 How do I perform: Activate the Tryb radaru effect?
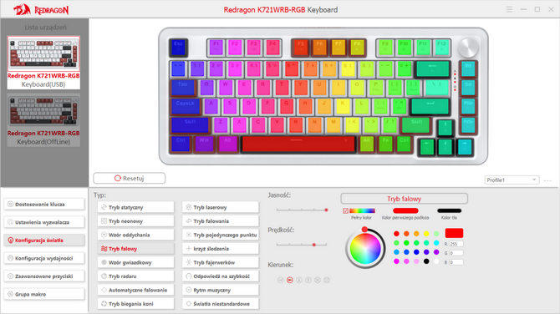(135, 276)
